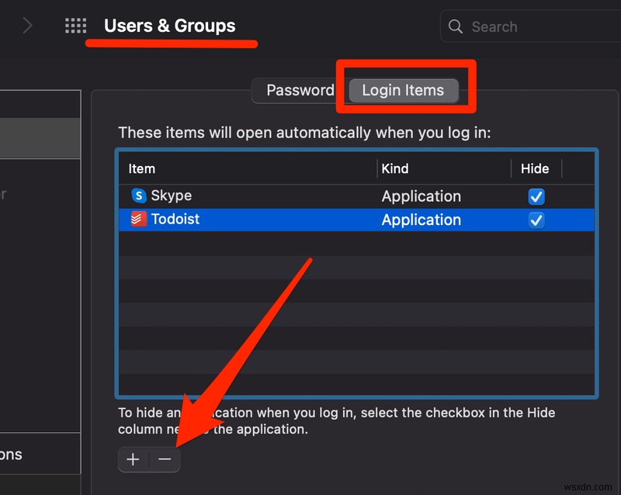Open the Show All preferences grid

75,26
